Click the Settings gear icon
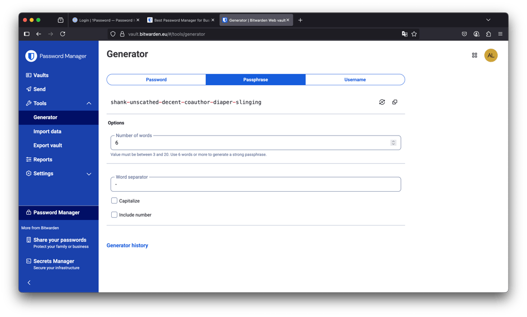The image size is (527, 317). [29, 174]
